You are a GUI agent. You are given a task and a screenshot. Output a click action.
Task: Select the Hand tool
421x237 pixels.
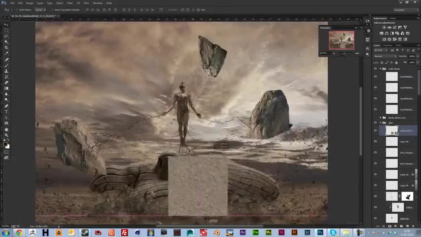point(6,129)
